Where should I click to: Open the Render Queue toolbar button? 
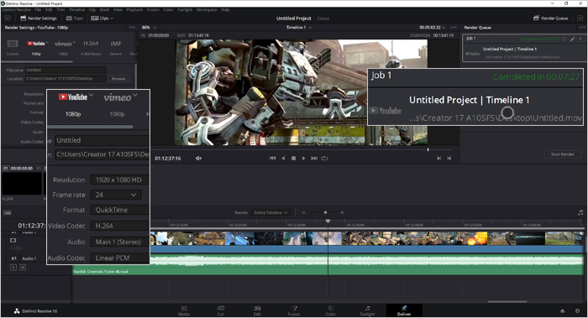point(551,18)
